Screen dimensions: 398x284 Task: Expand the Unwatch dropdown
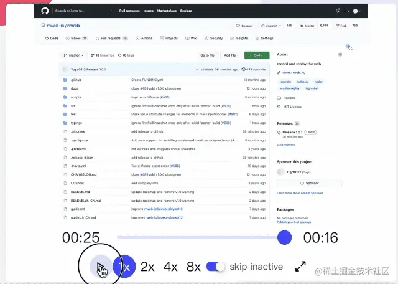[271, 26]
